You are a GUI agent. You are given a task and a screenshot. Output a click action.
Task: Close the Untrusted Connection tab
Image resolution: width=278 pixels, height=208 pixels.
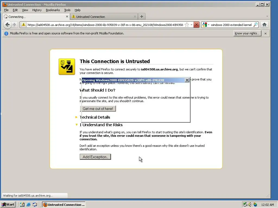[x=135, y=17]
